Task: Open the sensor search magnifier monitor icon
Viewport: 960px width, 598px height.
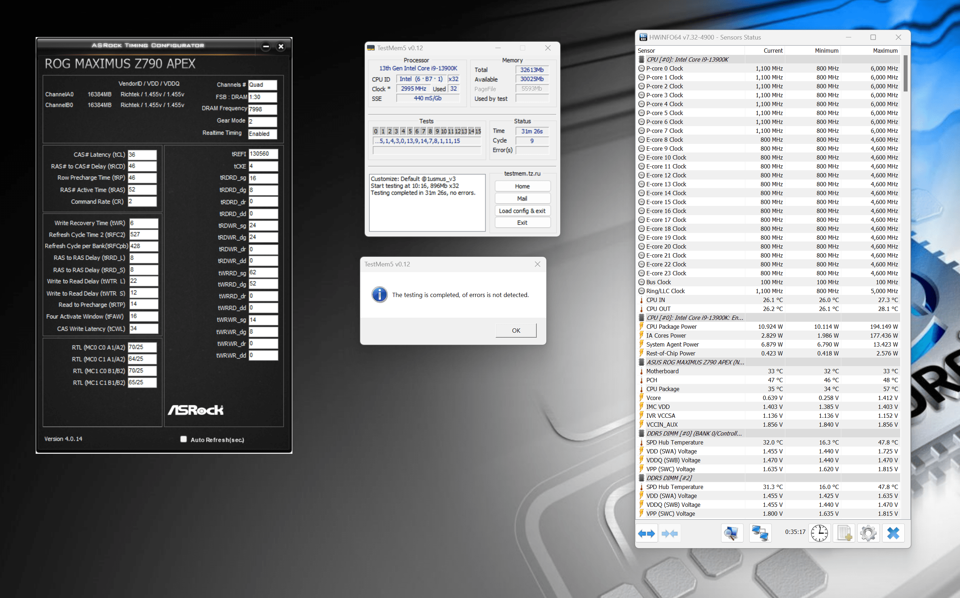Action: (731, 534)
